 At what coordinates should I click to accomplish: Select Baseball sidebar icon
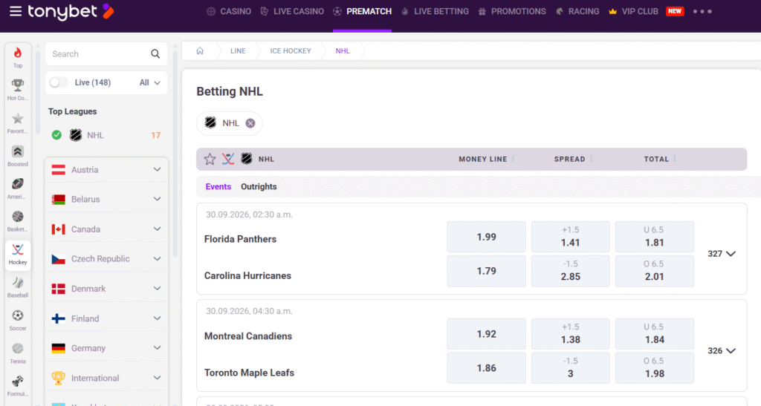coord(18,283)
